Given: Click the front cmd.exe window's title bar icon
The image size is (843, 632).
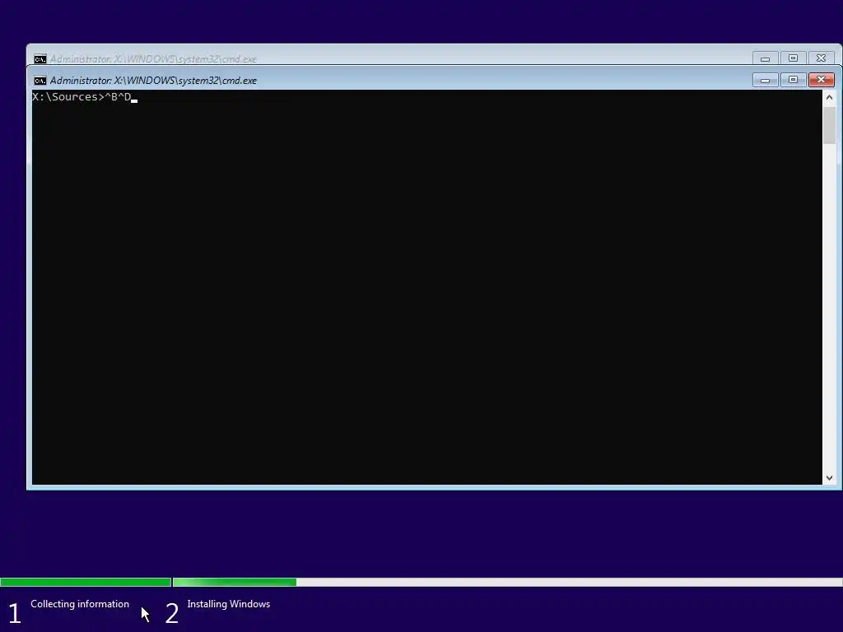Looking at the screenshot, I should coord(40,81).
